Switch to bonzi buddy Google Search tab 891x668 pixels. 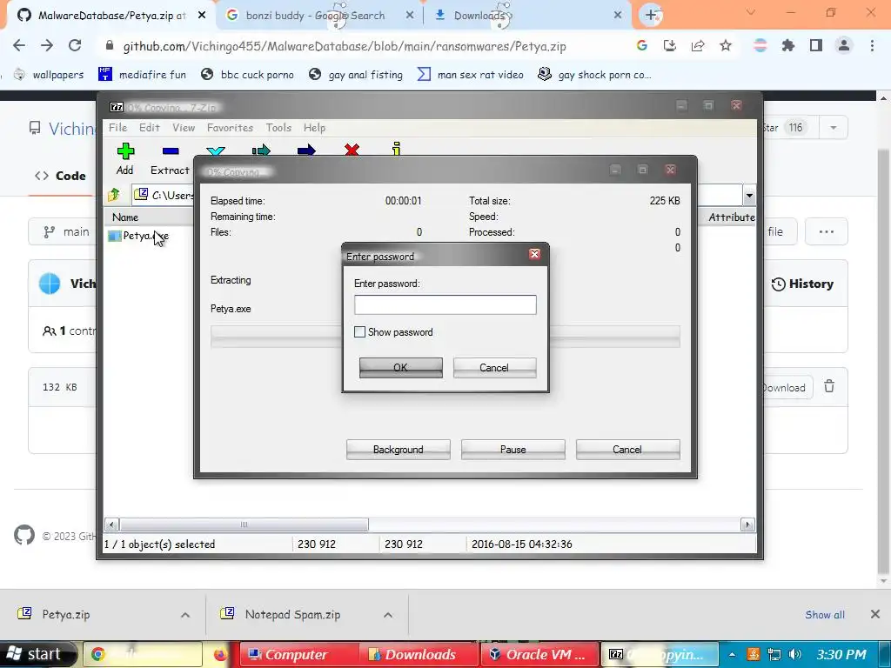pos(315,16)
